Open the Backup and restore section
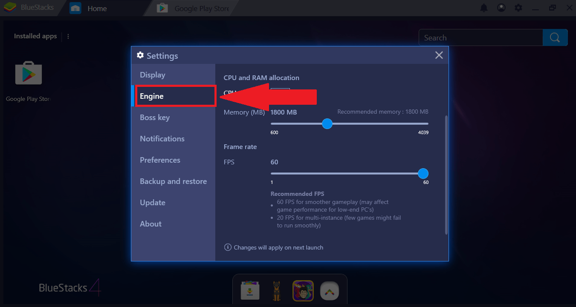576x307 pixels. tap(173, 181)
